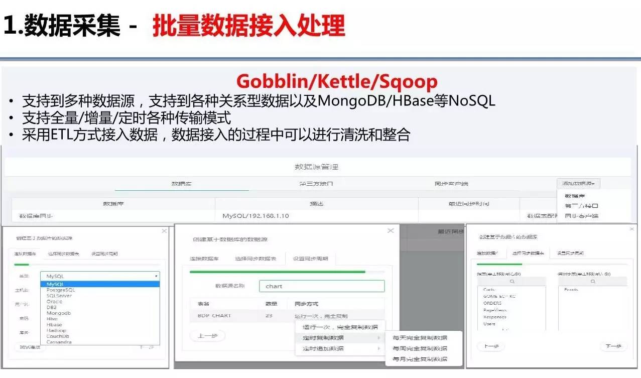Close the left database dialog
The height and width of the screenshot is (378, 641).
[x=164, y=231]
